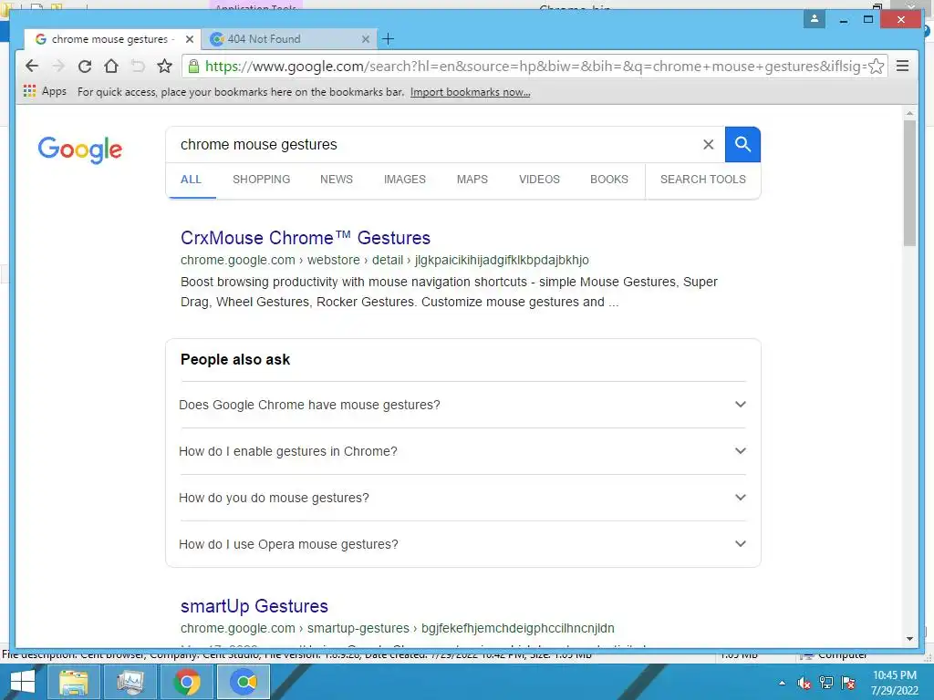Open the network tray icon

[x=826, y=683]
